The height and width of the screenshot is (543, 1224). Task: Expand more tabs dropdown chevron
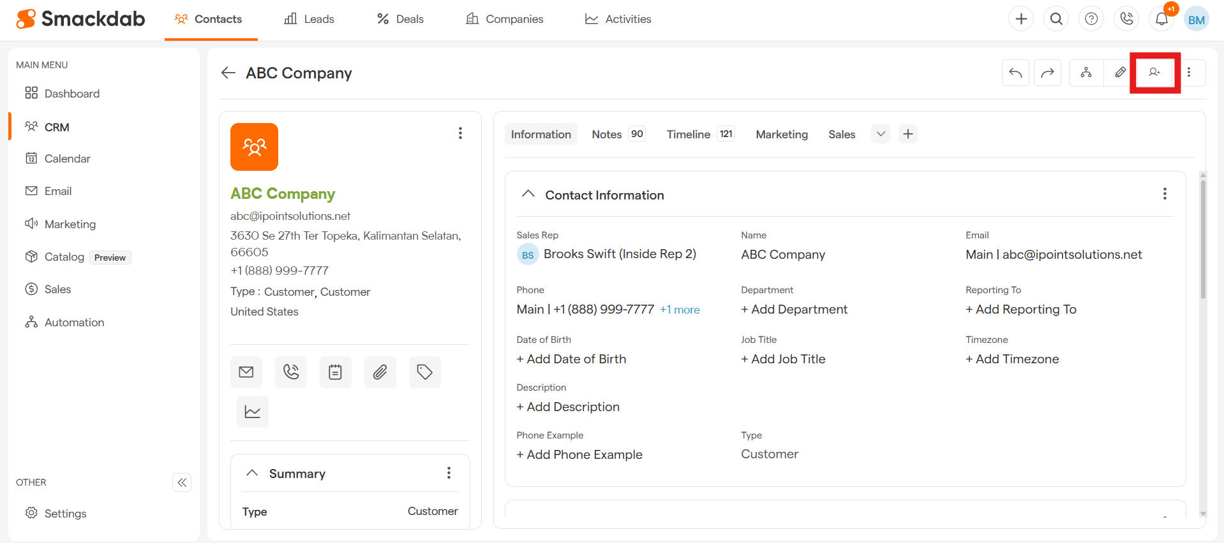pos(881,134)
